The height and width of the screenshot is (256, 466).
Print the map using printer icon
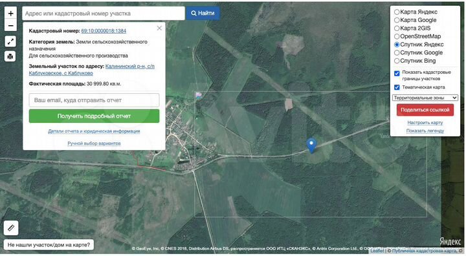coord(10,56)
